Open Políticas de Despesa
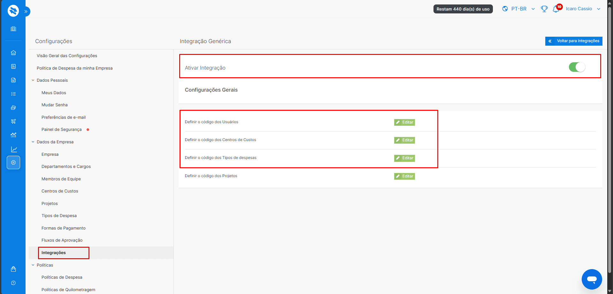The width and height of the screenshot is (613, 294). 62,277
